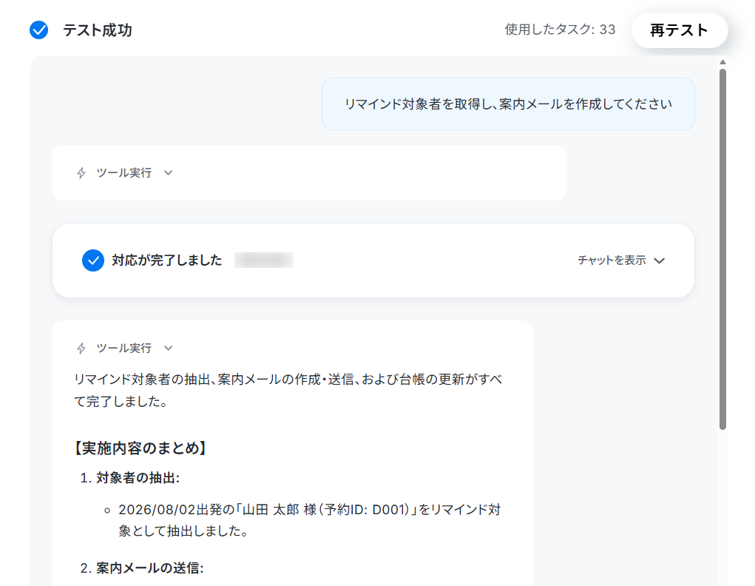This screenshot has width=755, height=586.
Task: Click the second ツール実行 label
Action: [x=124, y=348]
